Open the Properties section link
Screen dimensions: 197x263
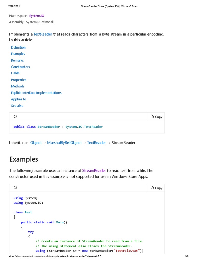(x=18, y=80)
